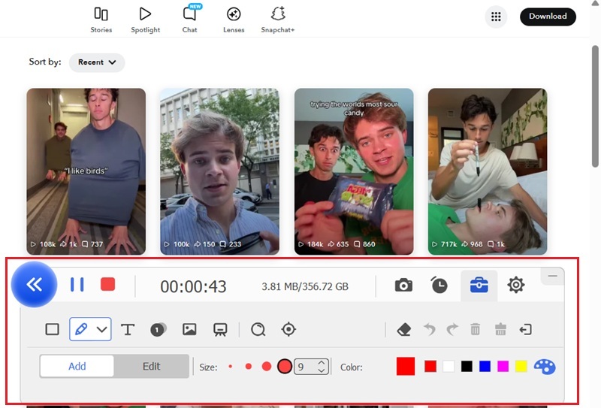Choose the third pen size dot
Screen dimensions: 601x408
pyautogui.click(x=267, y=367)
